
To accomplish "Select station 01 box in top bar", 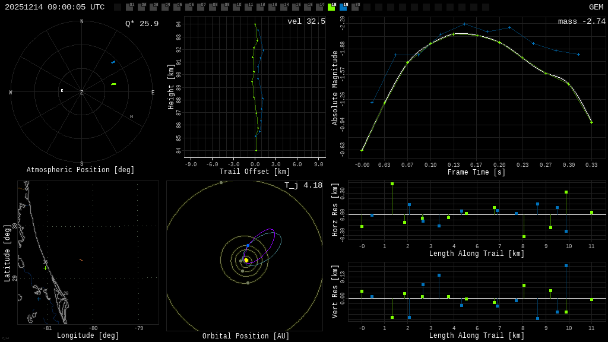I will [129, 7].
